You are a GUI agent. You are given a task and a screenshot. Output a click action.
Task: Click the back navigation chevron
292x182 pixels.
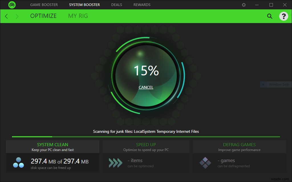[x=6, y=16]
